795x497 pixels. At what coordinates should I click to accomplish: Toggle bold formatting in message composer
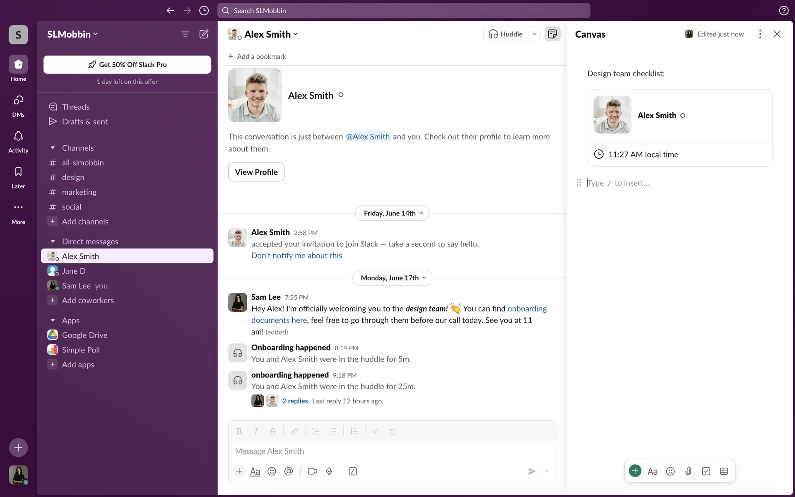coord(239,432)
